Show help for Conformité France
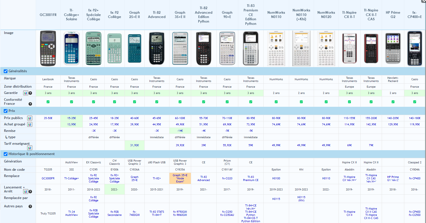The width and height of the screenshot is (426, 223). tap(30, 104)
